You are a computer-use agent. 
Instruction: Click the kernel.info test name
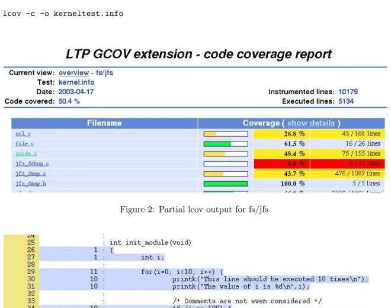tap(76, 82)
